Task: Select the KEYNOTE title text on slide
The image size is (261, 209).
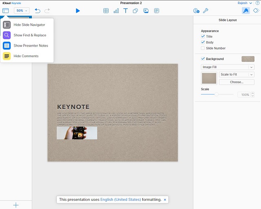Action: point(73,107)
